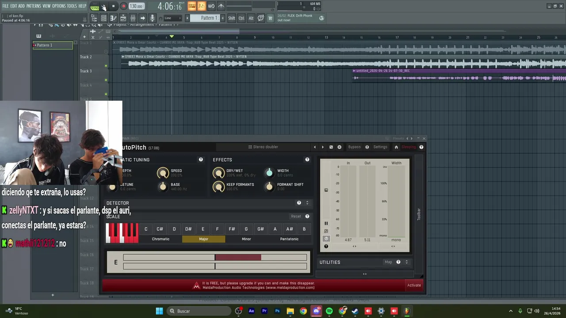Click the plus button next to Pattern 1

pyautogui.click(x=222, y=18)
